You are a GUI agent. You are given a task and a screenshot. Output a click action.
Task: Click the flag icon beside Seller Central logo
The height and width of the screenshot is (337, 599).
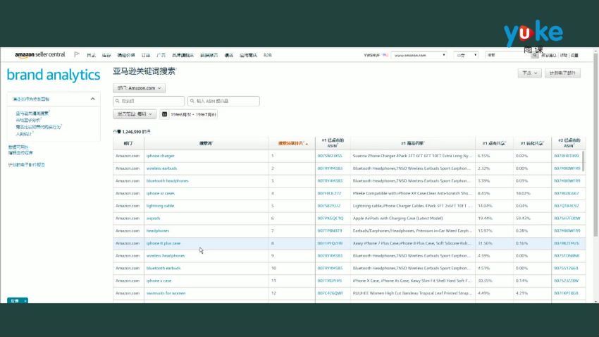coord(76,54)
